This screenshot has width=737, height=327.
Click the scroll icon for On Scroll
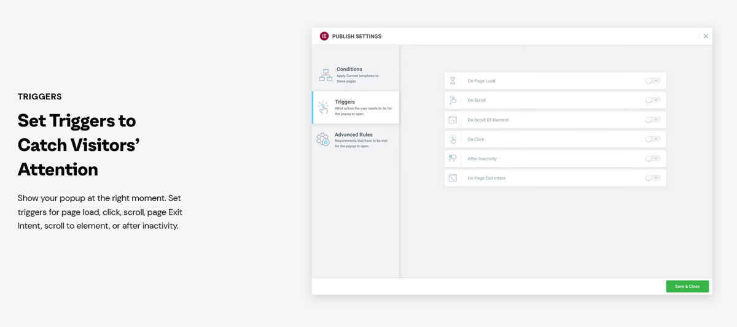point(453,100)
